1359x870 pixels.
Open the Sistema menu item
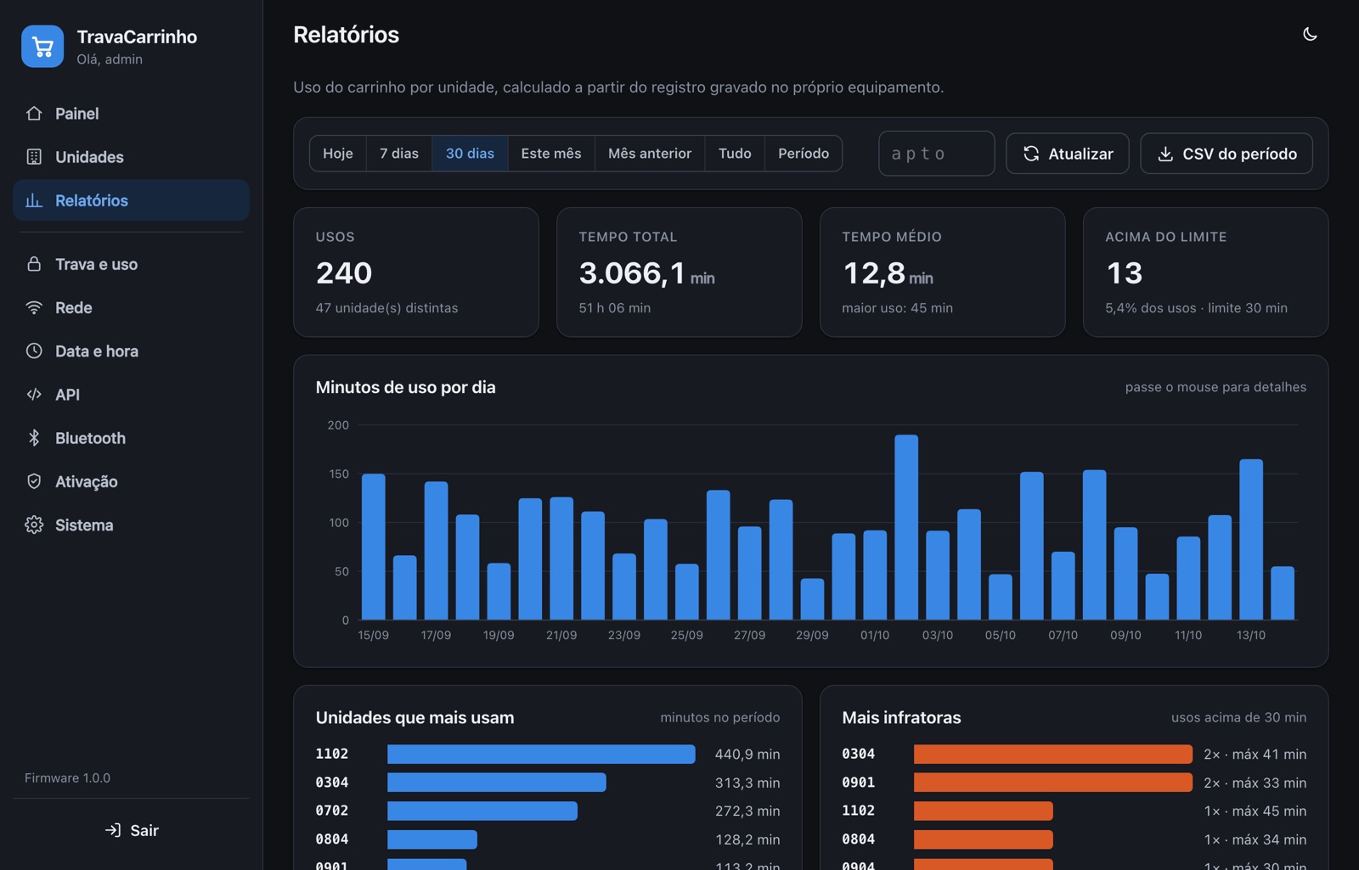coord(131,525)
